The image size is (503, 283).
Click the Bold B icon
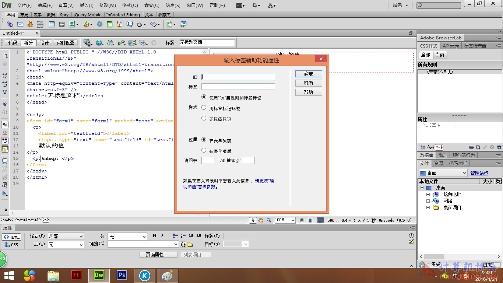(x=154, y=236)
